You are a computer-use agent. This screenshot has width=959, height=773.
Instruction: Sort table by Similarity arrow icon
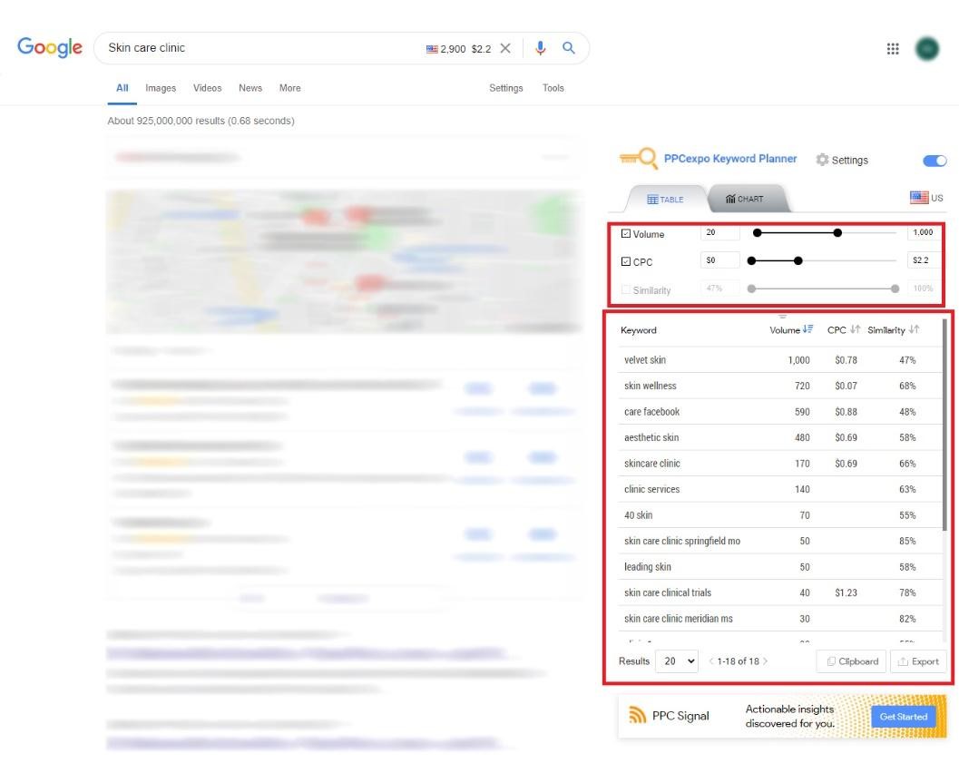(x=914, y=329)
